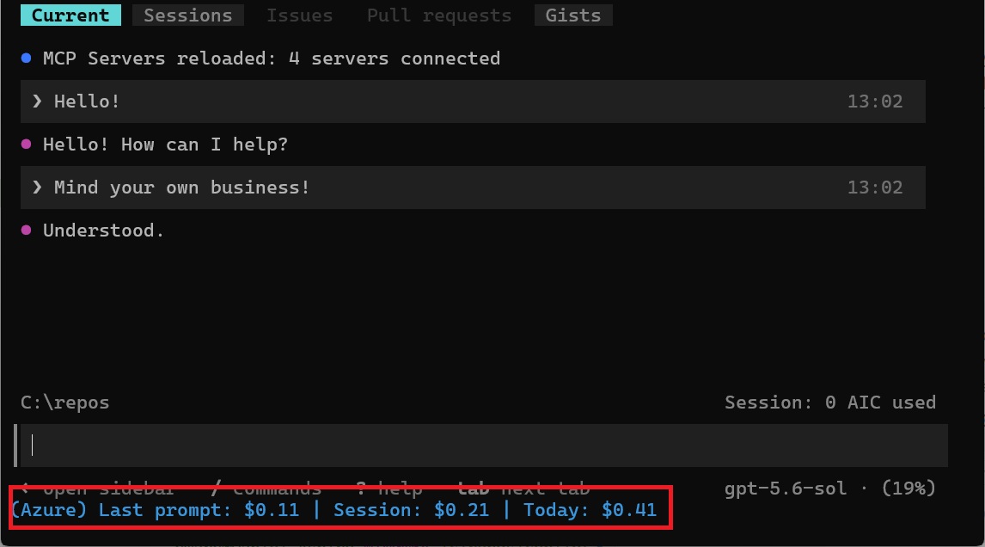Viewport: 985px width, 547px height.
Task: Click the magenta dot beside Understood.
Action: [x=27, y=230]
